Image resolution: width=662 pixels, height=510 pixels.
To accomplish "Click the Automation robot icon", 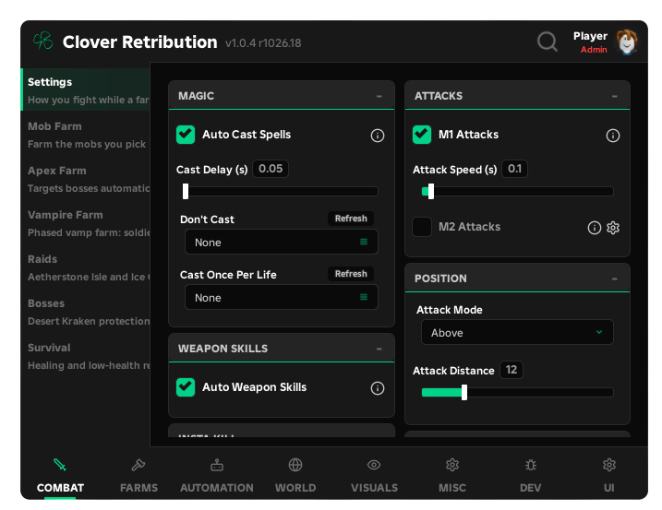I will tap(217, 465).
